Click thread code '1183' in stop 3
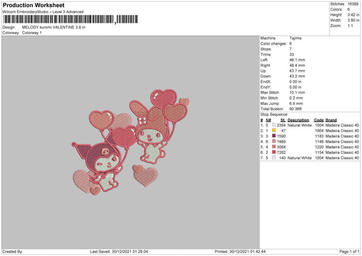362x256 pixels. point(319,136)
